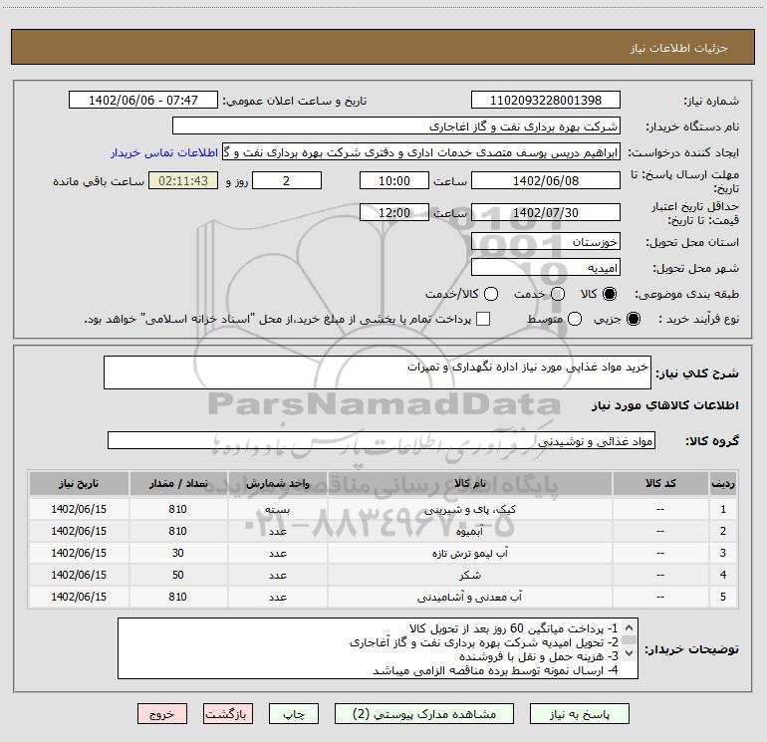Image resolution: width=767 pixels, height=742 pixels.
Task: Click buyer note line 3 هزینه حمل و نقل
Action: (539, 656)
